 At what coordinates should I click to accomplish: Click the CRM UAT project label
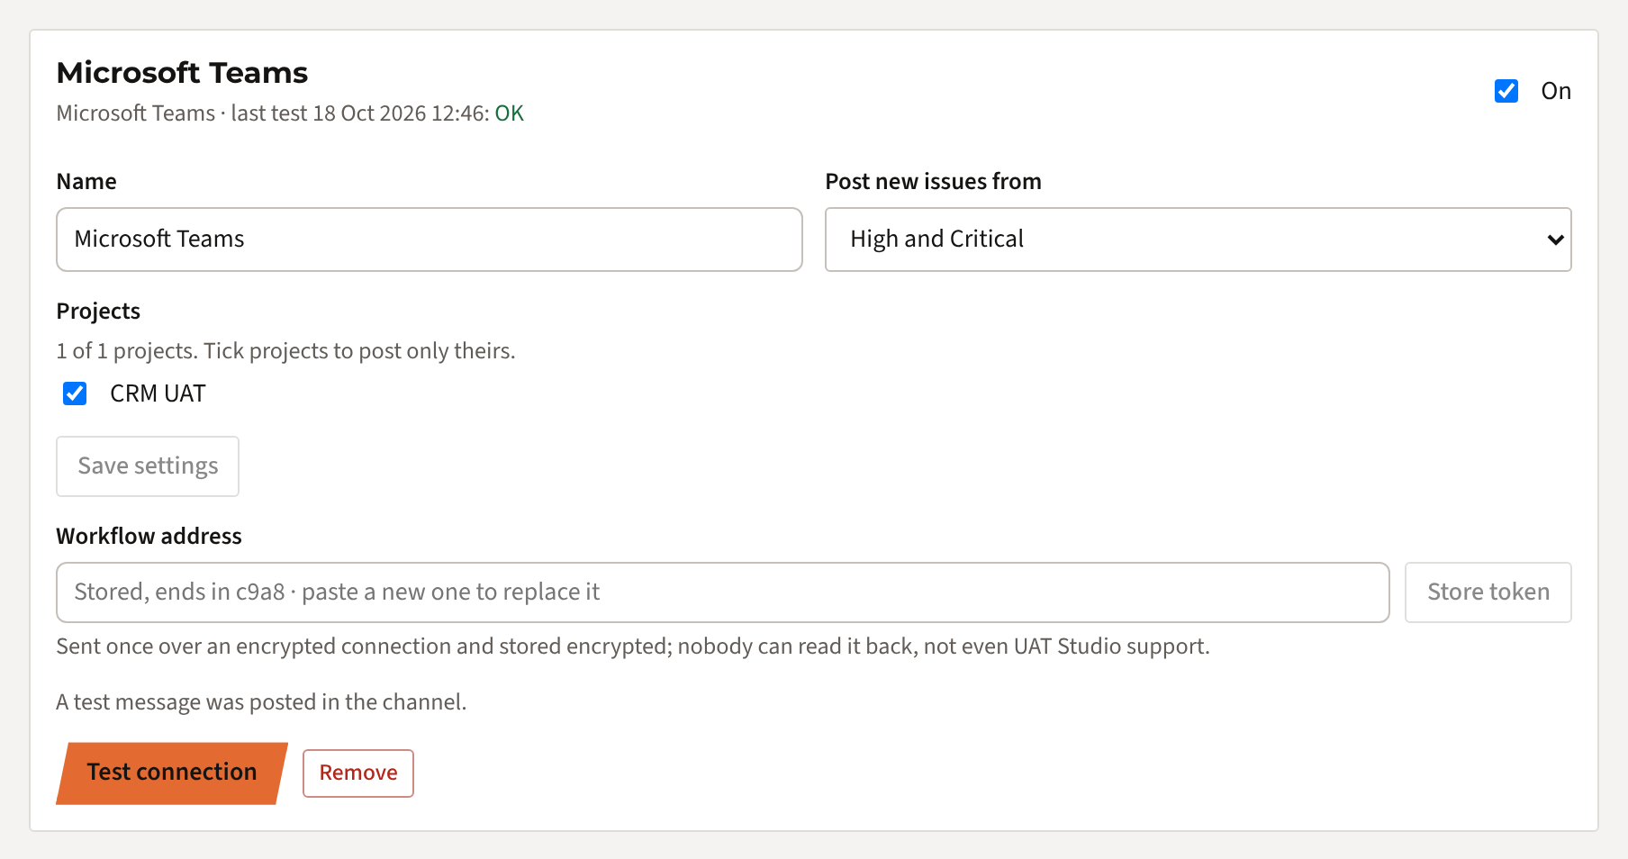(x=158, y=393)
